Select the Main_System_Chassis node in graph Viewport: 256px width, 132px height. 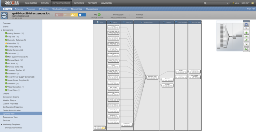click(152, 77)
